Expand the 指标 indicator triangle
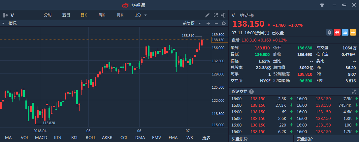The image size is (359, 142). 3,23
